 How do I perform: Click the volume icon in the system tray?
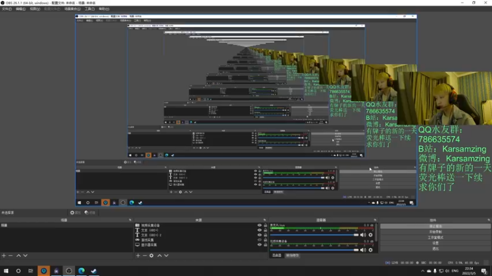(447, 271)
